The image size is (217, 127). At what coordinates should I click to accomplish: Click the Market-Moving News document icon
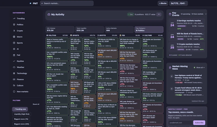coord(170,68)
